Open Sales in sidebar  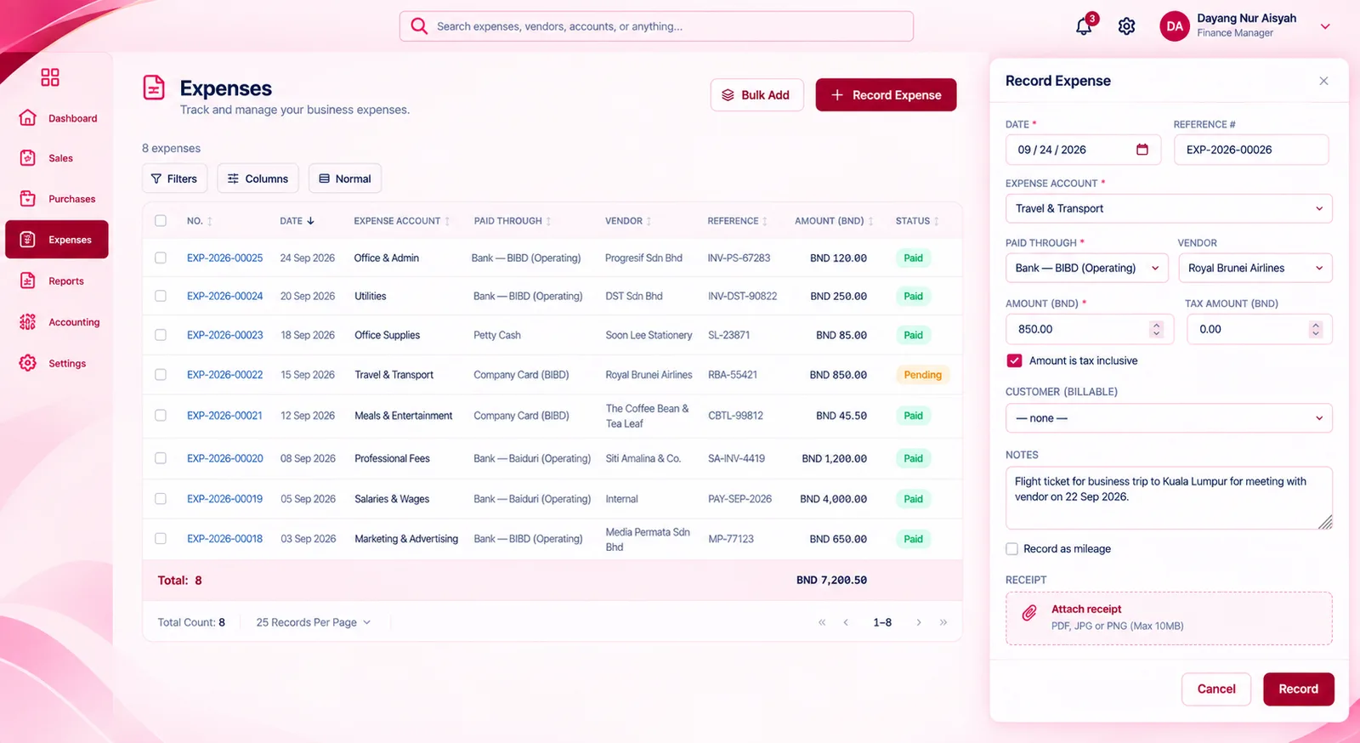click(58, 158)
